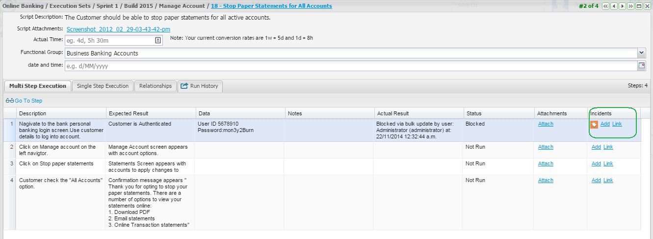Image resolution: width=653 pixels, height=239 pixels.
Task: View the Run History tab
Action: pos(200,86)
